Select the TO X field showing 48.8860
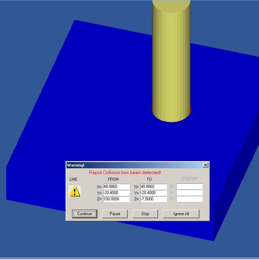Viewport: 259px width, 260px height. tap(153, 187)
